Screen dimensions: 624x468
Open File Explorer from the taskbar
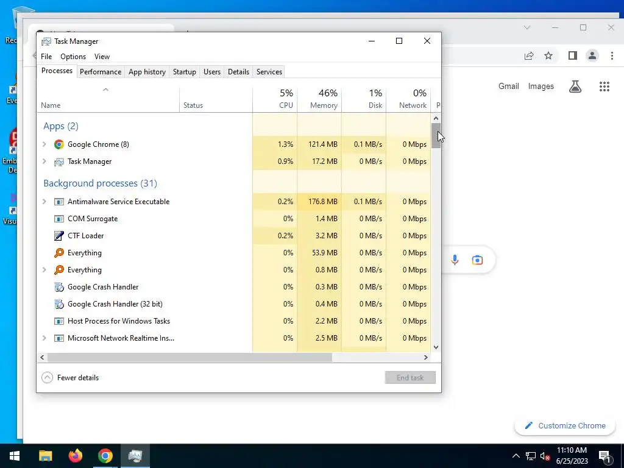click(x=45, y=456)
